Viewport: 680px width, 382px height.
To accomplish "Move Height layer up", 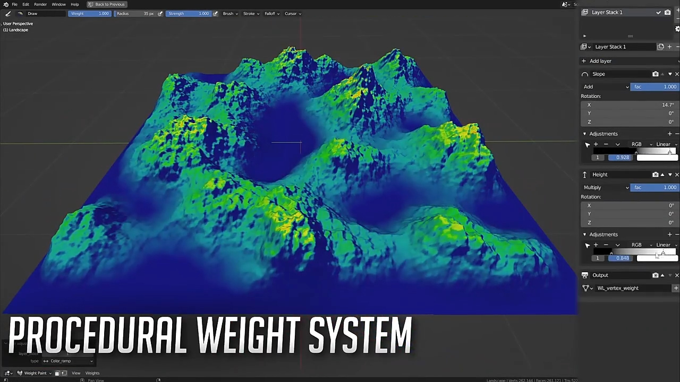I will point(662,175).
